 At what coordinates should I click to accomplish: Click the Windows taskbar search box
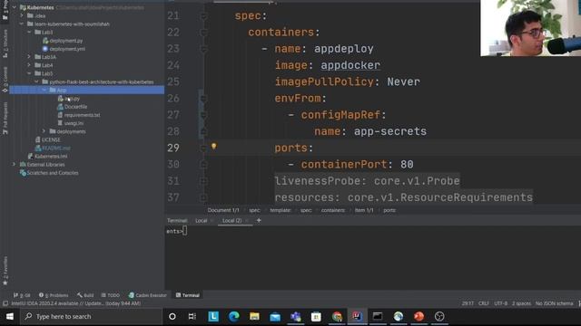tap(91, 316)
